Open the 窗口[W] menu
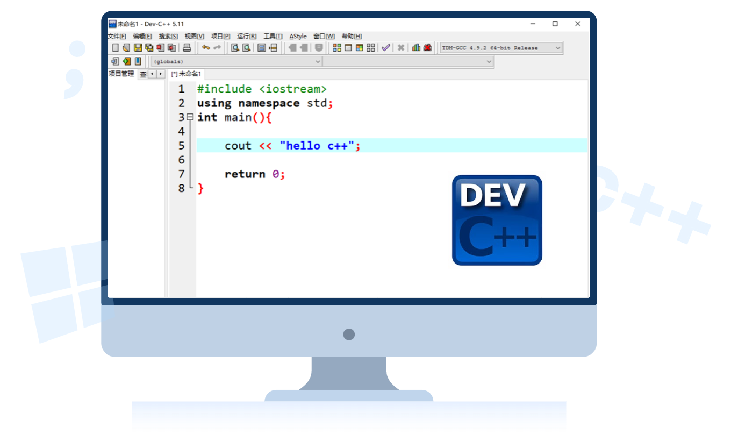Viewport: 731px width, 441px height. (x=324, y=37)
